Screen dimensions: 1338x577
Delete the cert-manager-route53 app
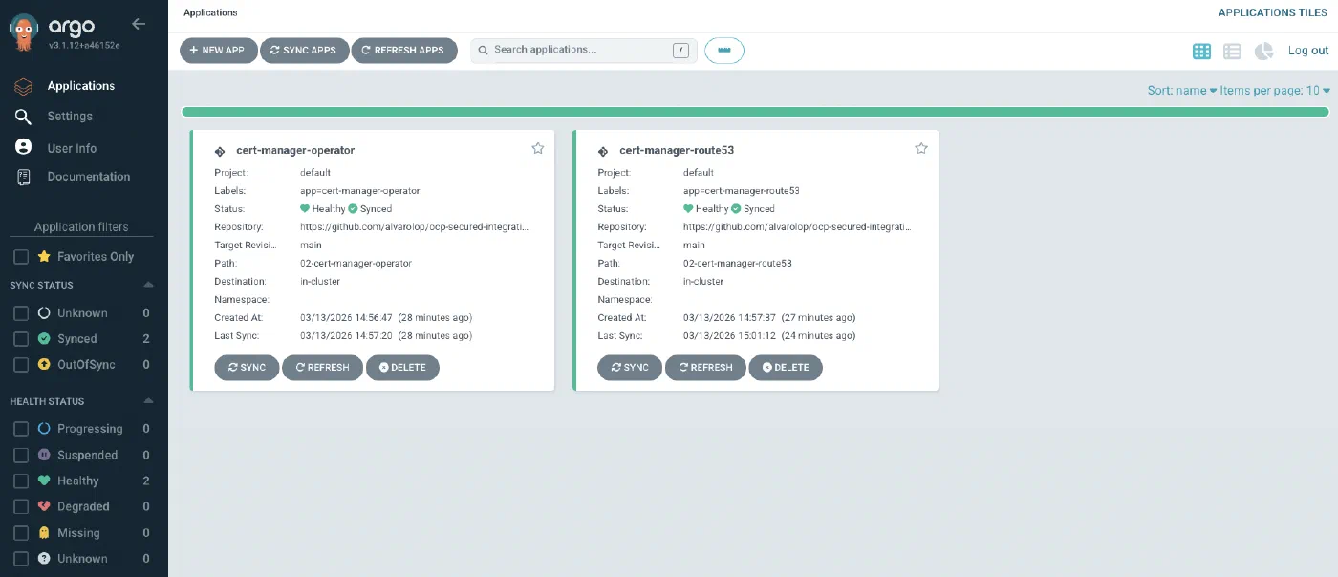click(786, 368)
